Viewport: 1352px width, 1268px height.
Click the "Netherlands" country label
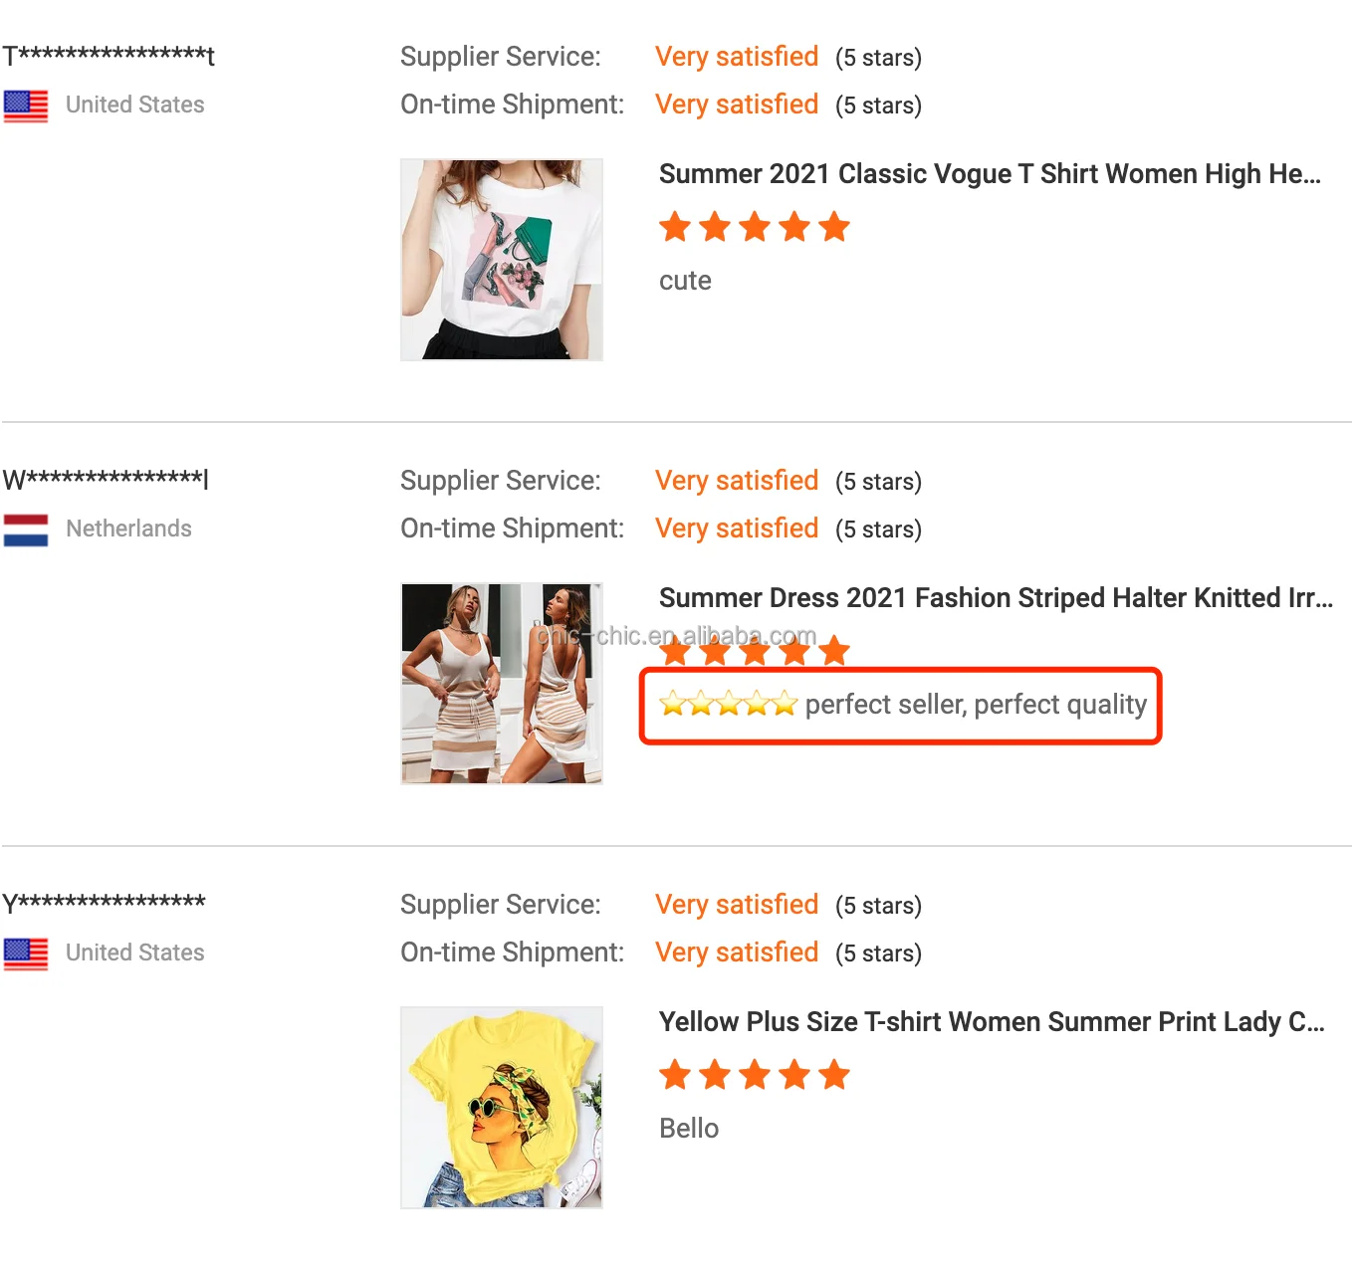128,528
